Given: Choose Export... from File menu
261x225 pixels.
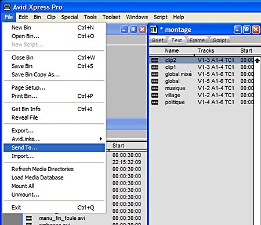Looking at the screenshot, I should (54, 131).
